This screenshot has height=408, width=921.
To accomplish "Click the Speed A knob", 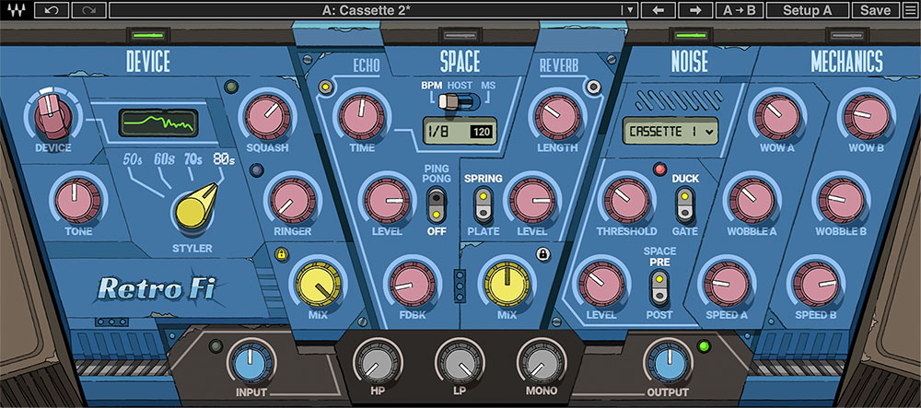I will click(727, 285).
